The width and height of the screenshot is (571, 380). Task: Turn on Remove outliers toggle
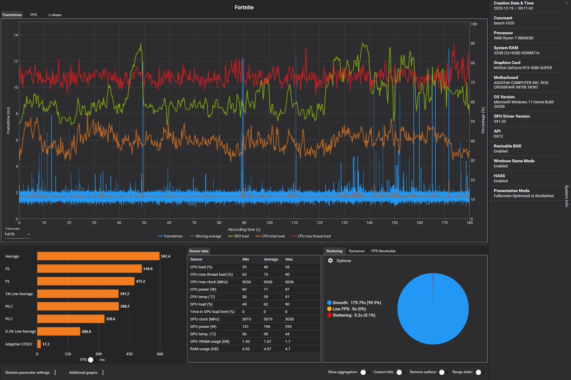[x=443, y=372]
